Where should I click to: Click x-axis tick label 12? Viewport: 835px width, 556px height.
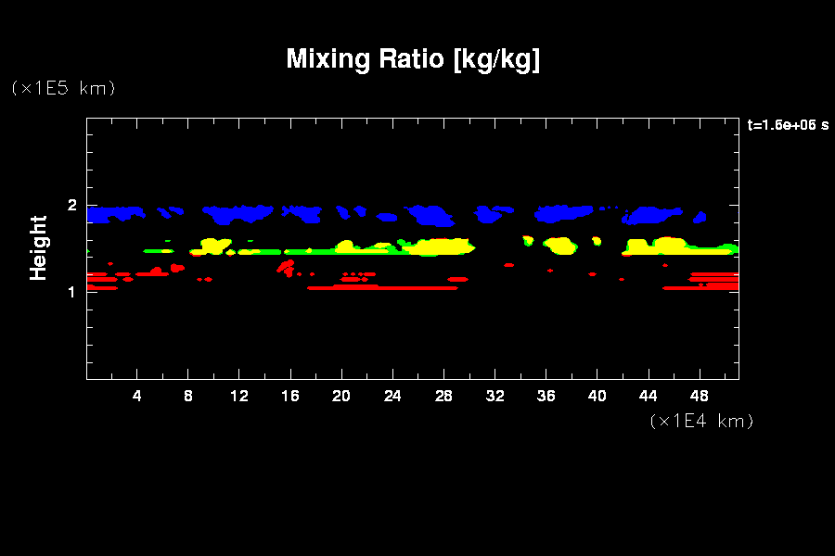(239, 396)
